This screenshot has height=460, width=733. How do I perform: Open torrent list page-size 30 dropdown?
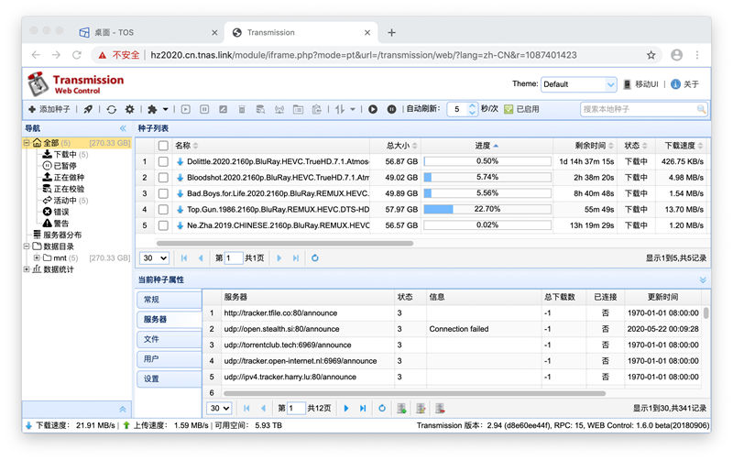pos(154,258)
